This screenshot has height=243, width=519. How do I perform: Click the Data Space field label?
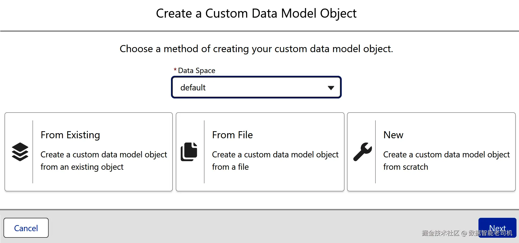pos(196,71)
